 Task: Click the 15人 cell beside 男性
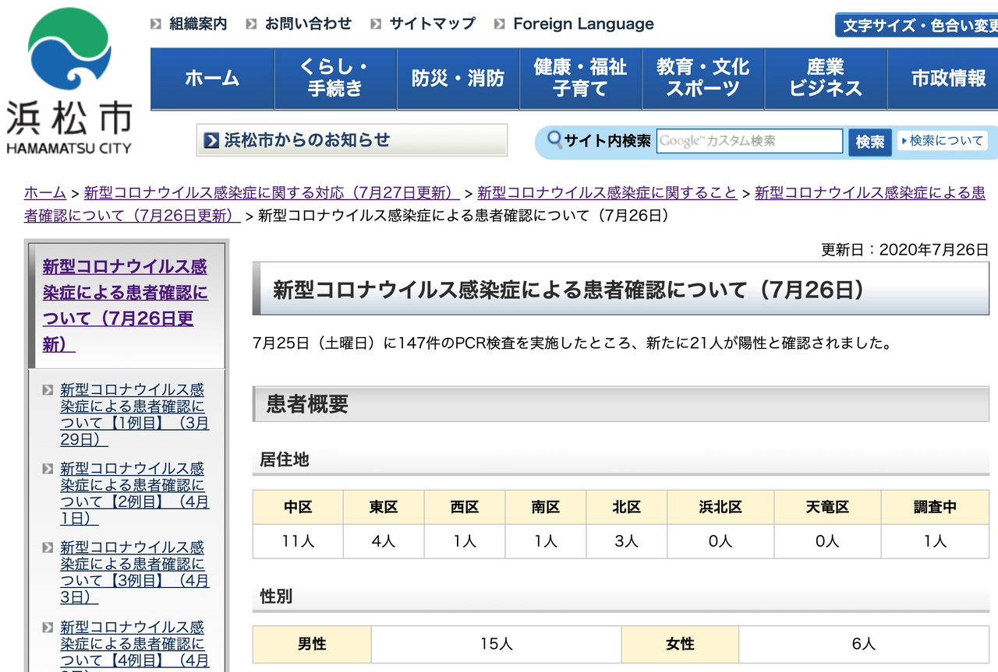496,644
